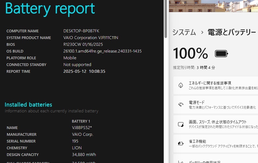The height and width of the screenshot is (163, 258).
Task: Click computer name value DESKTOP-BP0B7FK
Action: point(81,31)
